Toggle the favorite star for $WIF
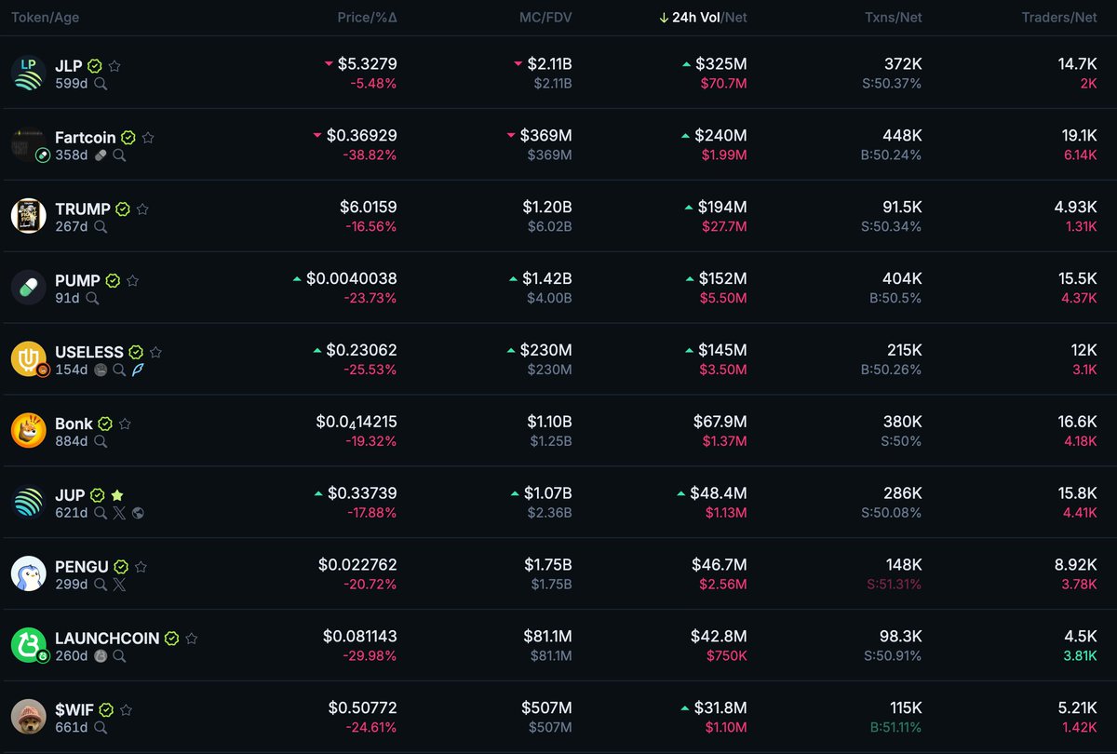 click(x=126, y=710)
